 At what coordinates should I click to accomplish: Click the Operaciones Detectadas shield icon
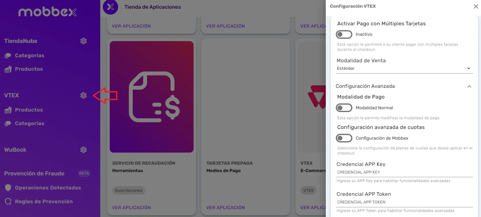click(8, 188)
